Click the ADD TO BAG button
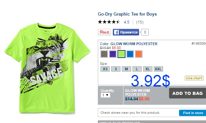Screen dimensions: 206x123 pyautogui.click(x=187, y=93)
